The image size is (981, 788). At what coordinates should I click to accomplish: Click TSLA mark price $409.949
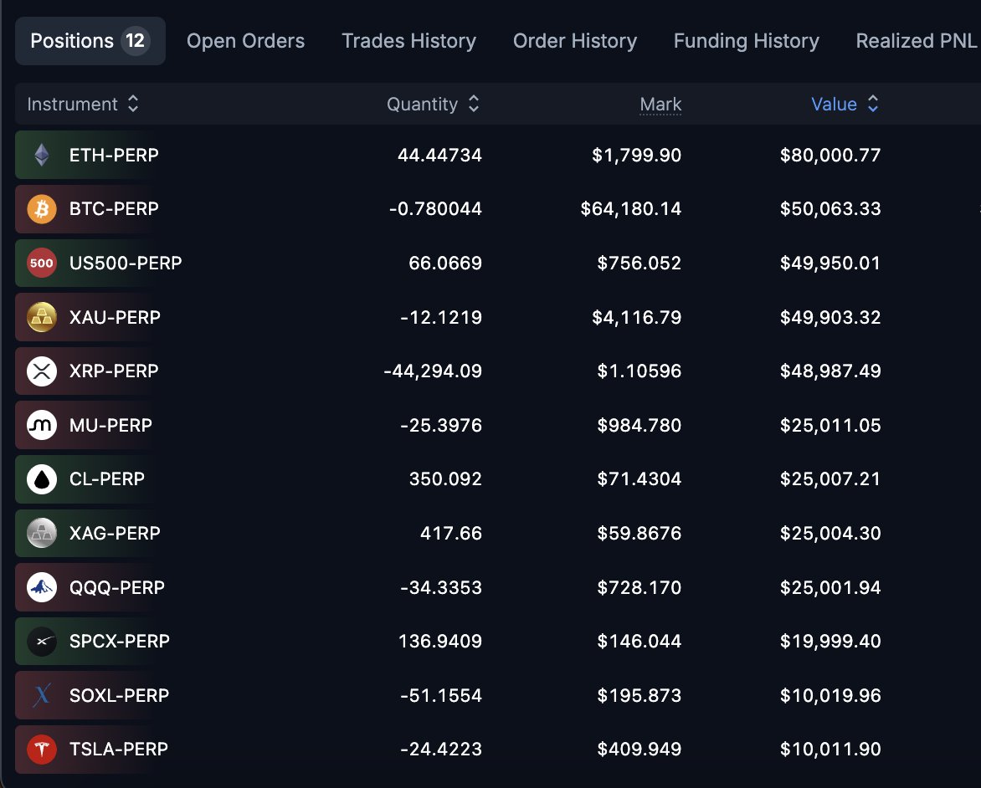(x=639, y=750)
